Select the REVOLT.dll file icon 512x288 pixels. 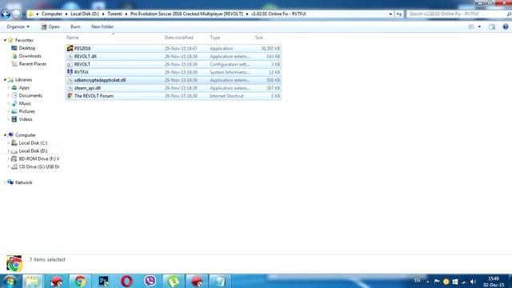tap(70, 56)
